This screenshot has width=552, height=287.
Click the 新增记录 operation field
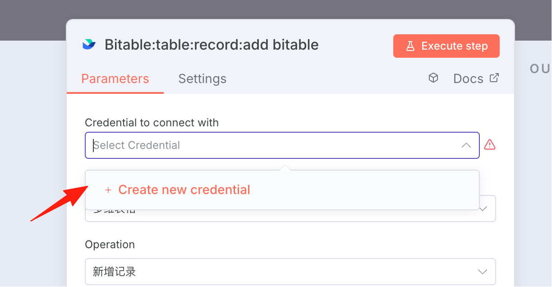290,272
